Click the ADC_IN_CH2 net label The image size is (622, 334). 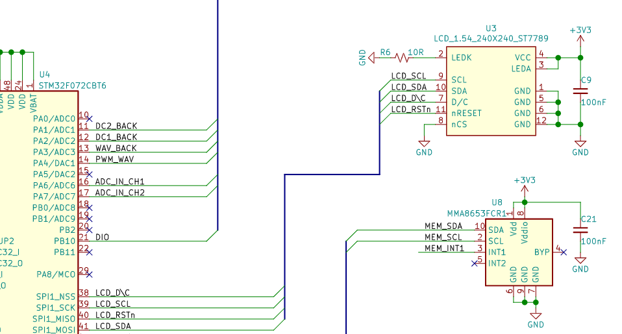click(x=120, y=193)
